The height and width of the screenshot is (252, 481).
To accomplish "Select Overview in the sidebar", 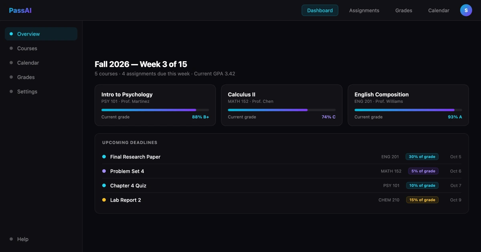I will click(x=41, y=34).
